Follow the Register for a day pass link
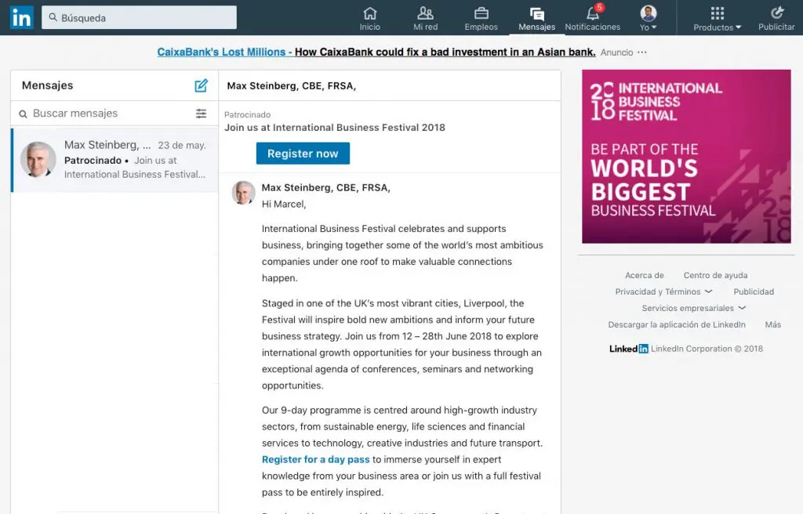The image size is (803, 514). click(315, 460)
